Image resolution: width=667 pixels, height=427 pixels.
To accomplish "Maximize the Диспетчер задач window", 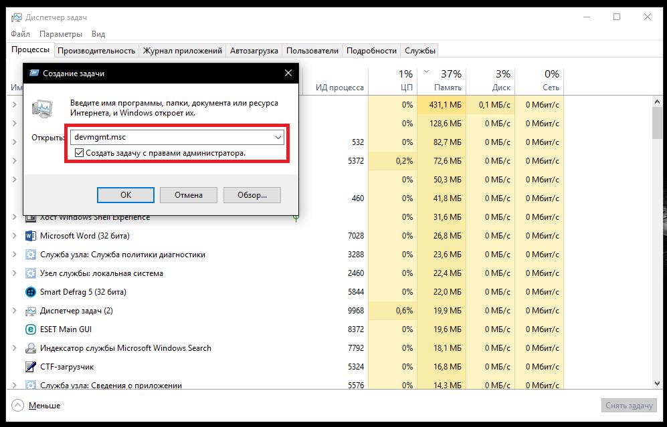I will 617,17.
